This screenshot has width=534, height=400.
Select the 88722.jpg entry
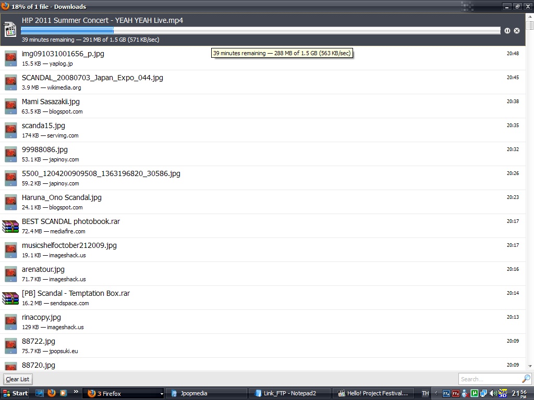point(263,346)
